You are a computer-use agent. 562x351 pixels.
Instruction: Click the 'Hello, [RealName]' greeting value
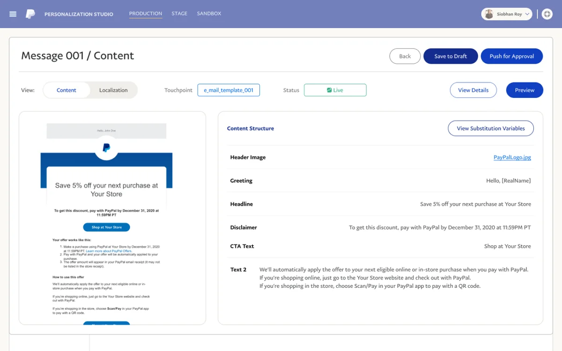(509, 181)
